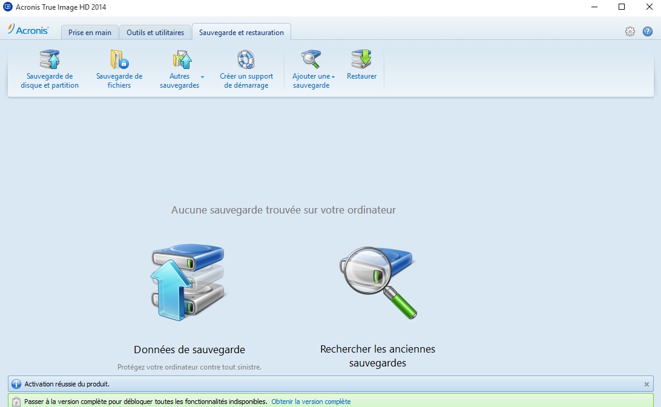Image resolution: width=661 pixels, height=407 pixels.
Task: Click the Autres sauvegardes toolbar icon
Action: point(182,60)
